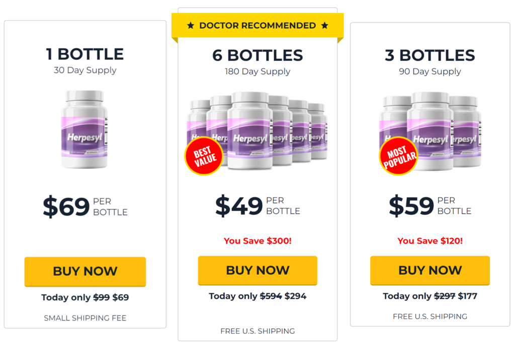Select the 6 BOTTLES heading
515x348 pixels.
(x=257, y=55)
